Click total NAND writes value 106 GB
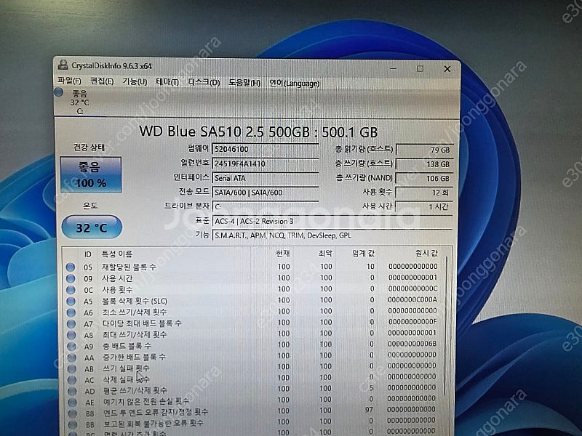The image size is (582, 436). (424, 178)
